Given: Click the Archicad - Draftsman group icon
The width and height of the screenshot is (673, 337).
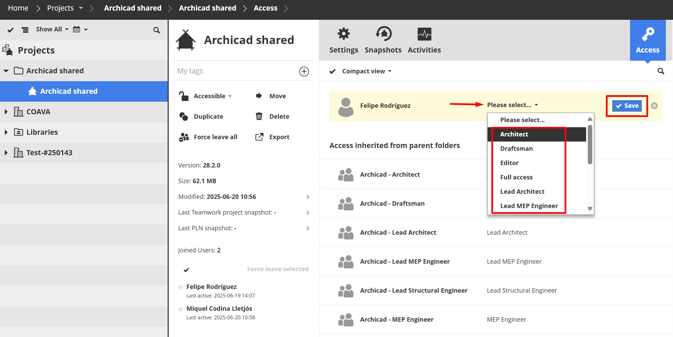Looking at the screenshot, I should [x=346, y=203].
